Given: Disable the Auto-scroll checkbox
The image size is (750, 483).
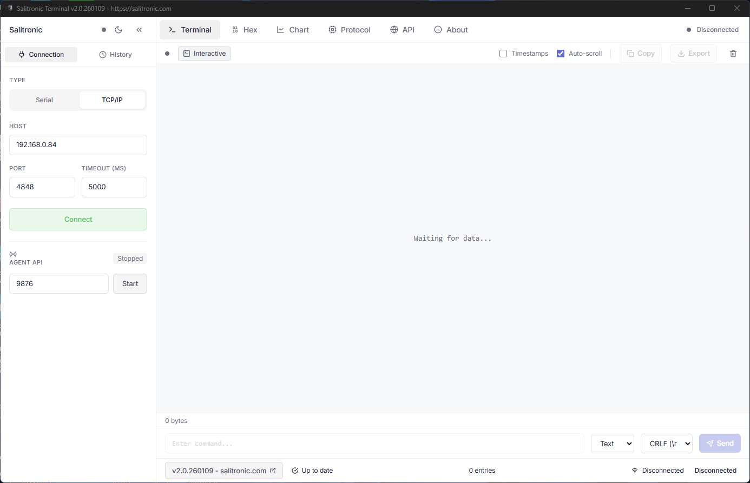Looking at the screenshot, I should [561, 54].
